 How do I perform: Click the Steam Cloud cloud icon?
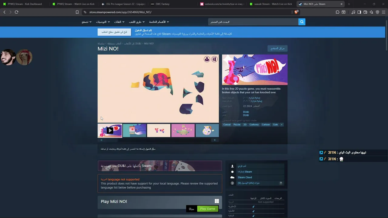tap(232, 177)
